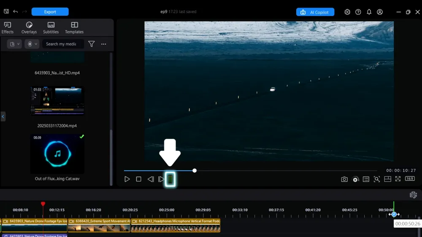Step to the next frame
Screen dimensions: 422x237
pyautogui.click(x=161, y=179)
